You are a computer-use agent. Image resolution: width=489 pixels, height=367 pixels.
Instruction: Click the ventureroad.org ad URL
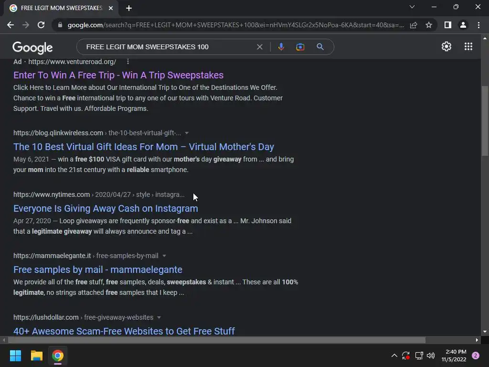(73, 62)
